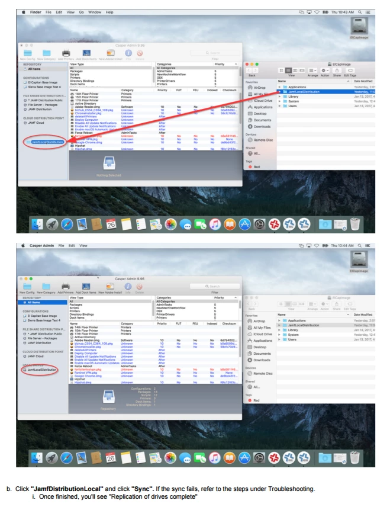Click the Back button in upper Finder window
390x507 pixels.
[249, 70]
